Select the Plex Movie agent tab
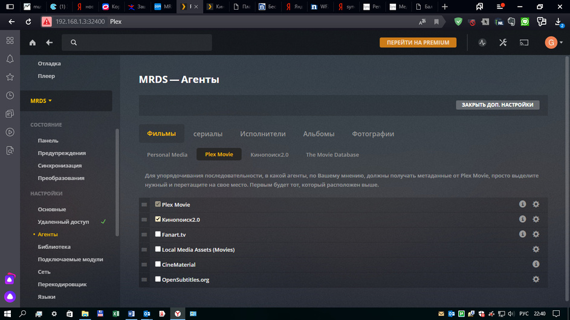 click(x=219, y=155)
